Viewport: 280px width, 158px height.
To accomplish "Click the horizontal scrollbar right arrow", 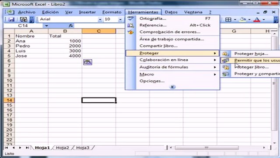I will tap(264, 147).
